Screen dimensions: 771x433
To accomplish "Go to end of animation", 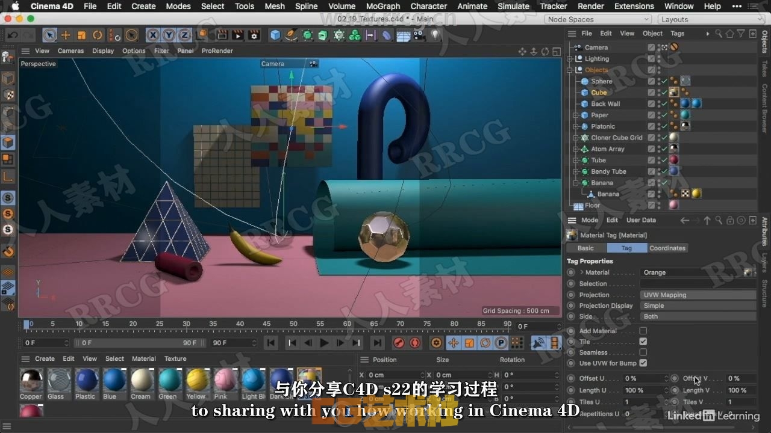I will [377, 343].
